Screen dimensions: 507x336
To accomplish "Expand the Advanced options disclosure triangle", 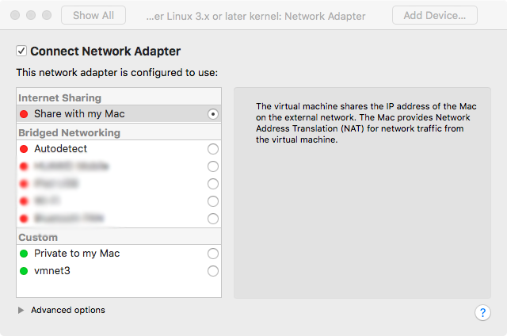I will pyautogui.click(x=21, y=311).
